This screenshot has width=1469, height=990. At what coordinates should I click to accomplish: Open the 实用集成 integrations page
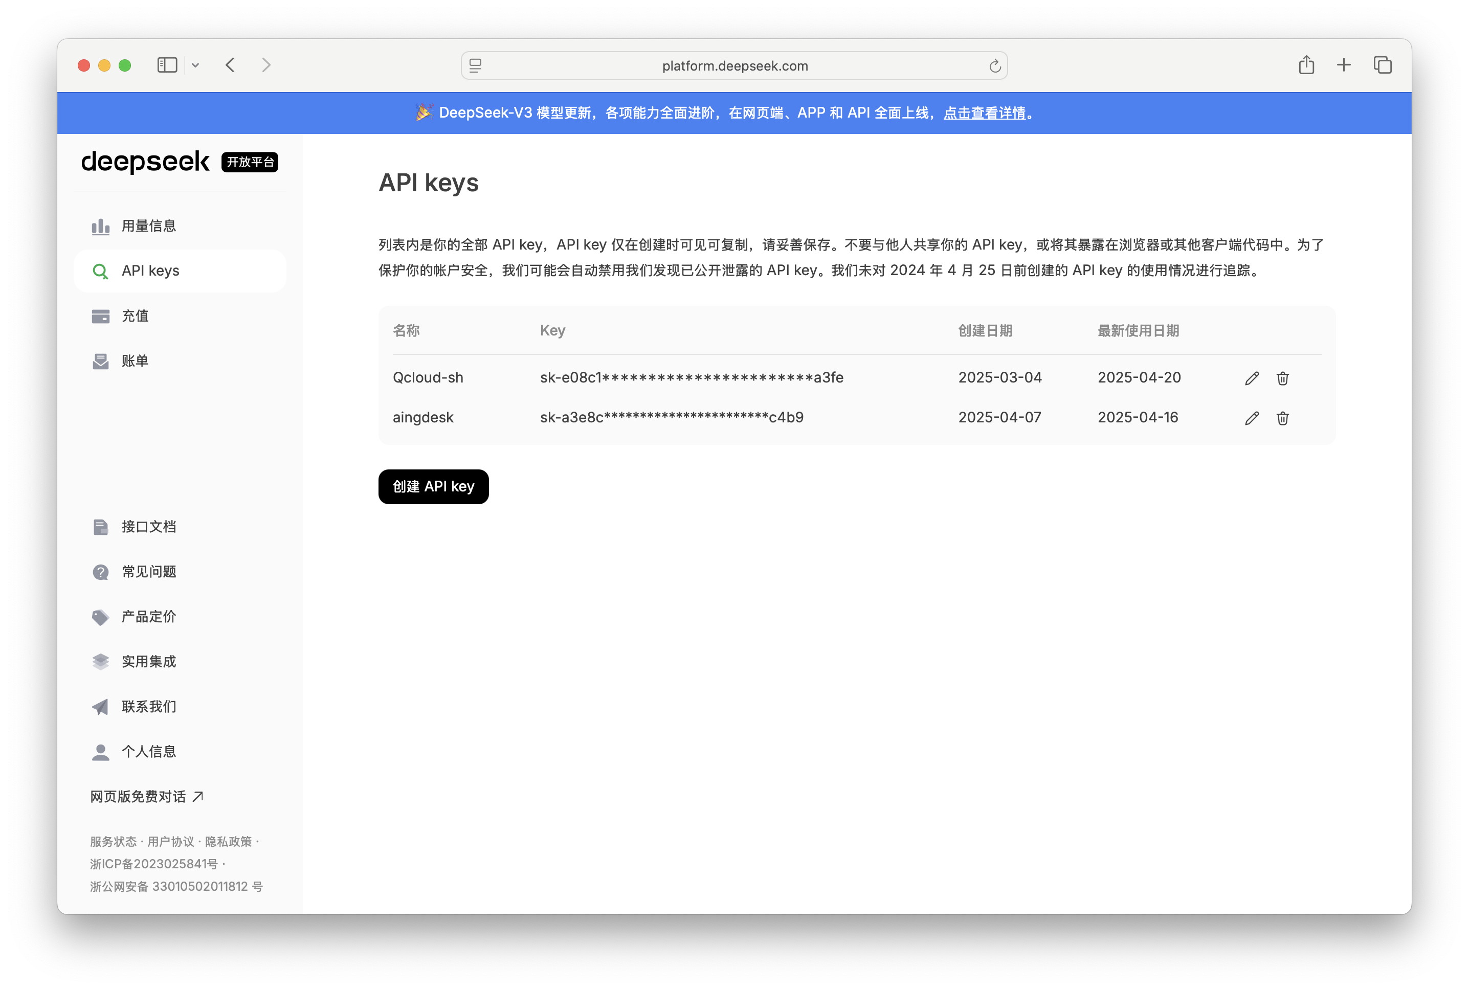(x=149, y=662)
